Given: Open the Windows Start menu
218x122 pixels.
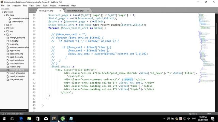Looking at the screenshot, I should click(x=4, y=119).
